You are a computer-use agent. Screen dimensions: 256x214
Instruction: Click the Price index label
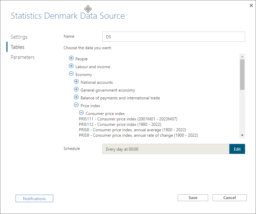[90, 106]
